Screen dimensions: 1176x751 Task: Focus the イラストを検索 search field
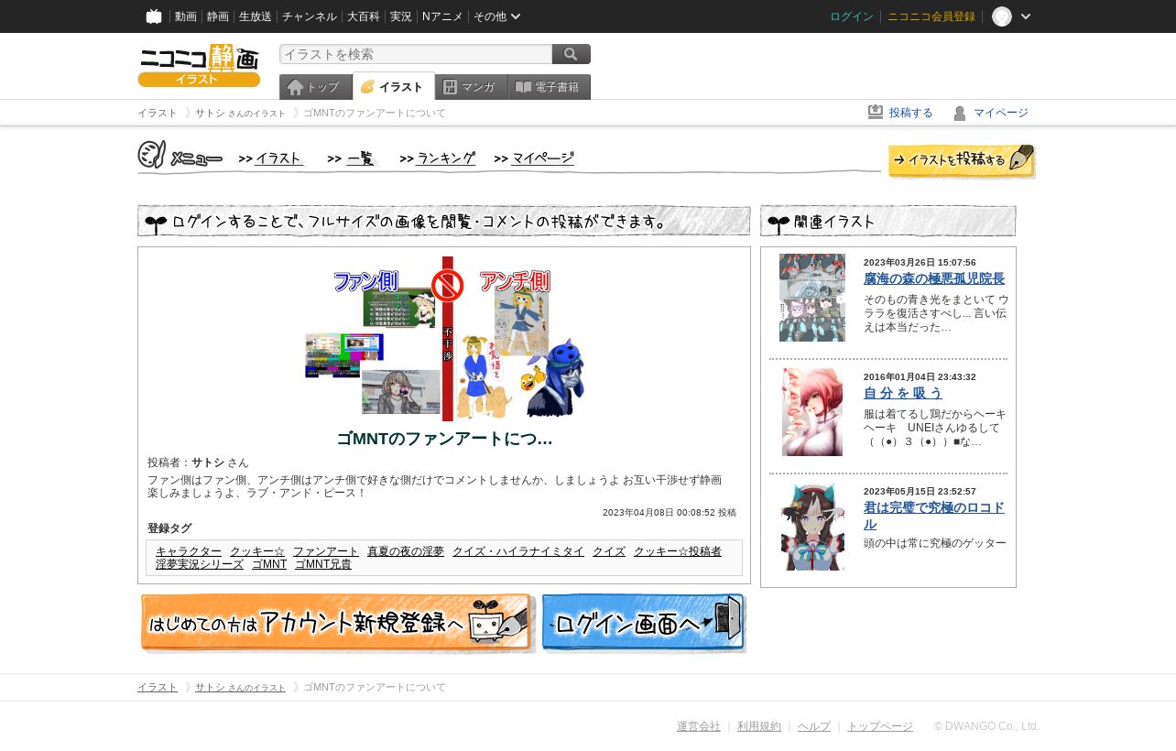(416, 54)
